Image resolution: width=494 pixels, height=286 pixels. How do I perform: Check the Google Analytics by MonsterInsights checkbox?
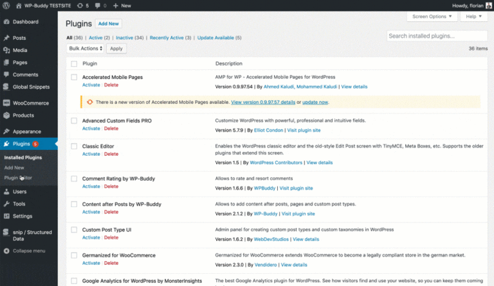click(74, 281)
